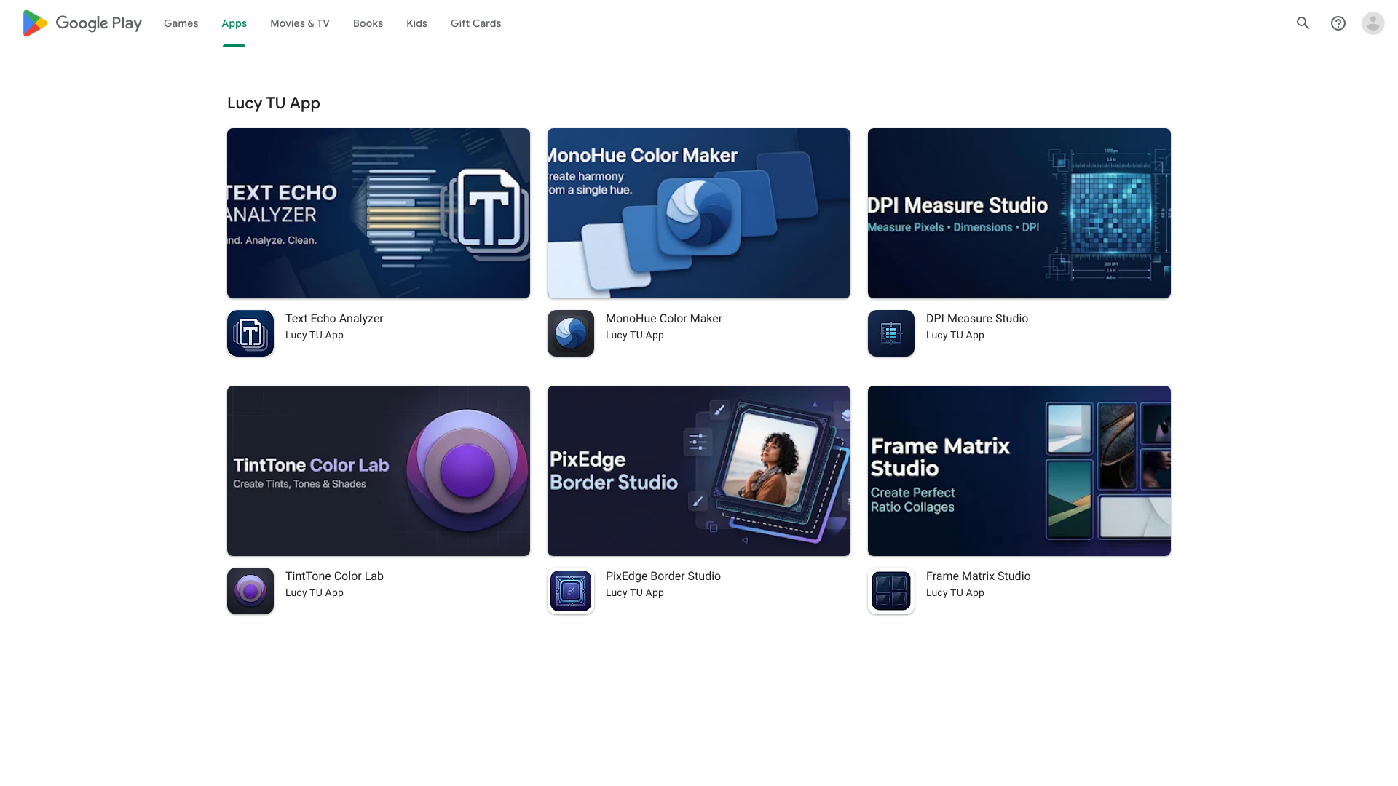
Task: Click Lucy TU App under PixEdge Border Studio
Action: point(635,593)
